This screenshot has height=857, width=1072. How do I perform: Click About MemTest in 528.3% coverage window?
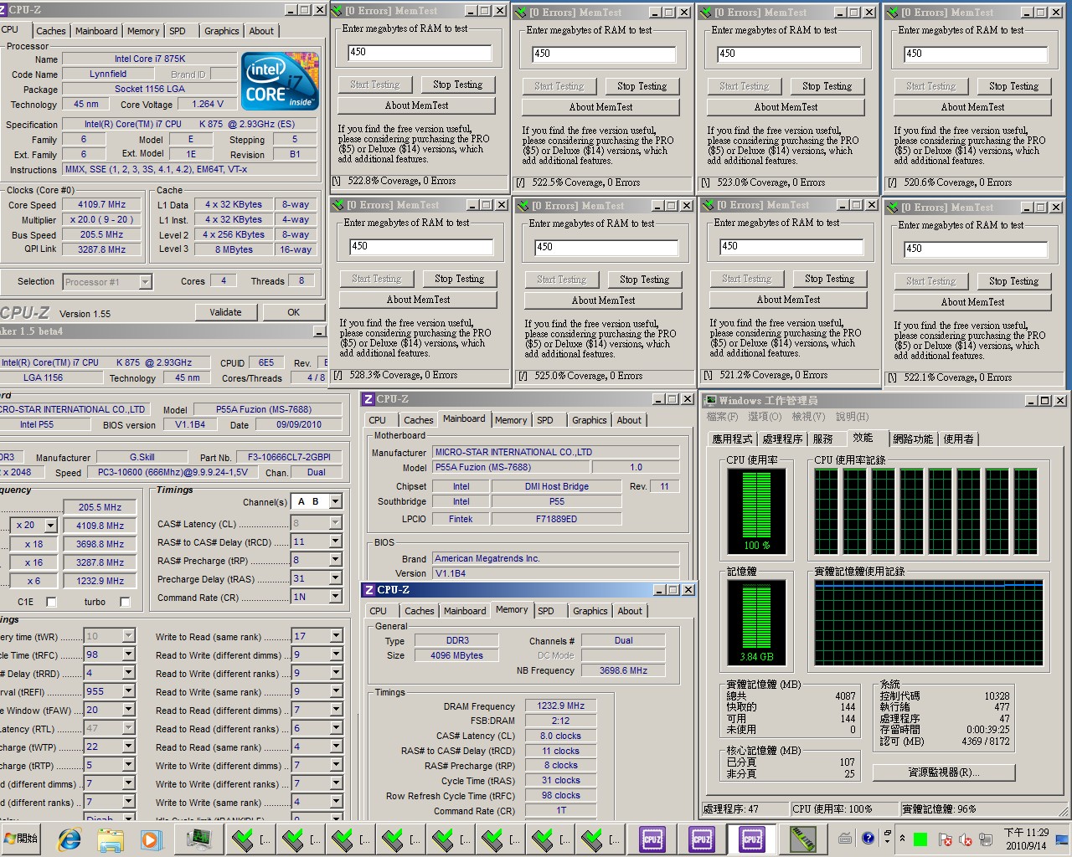(419, 300)
